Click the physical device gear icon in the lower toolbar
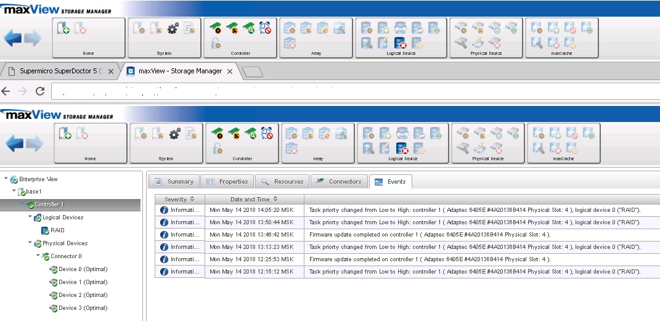This screenshot has height=321, width=660. click(x=463, y=134)
